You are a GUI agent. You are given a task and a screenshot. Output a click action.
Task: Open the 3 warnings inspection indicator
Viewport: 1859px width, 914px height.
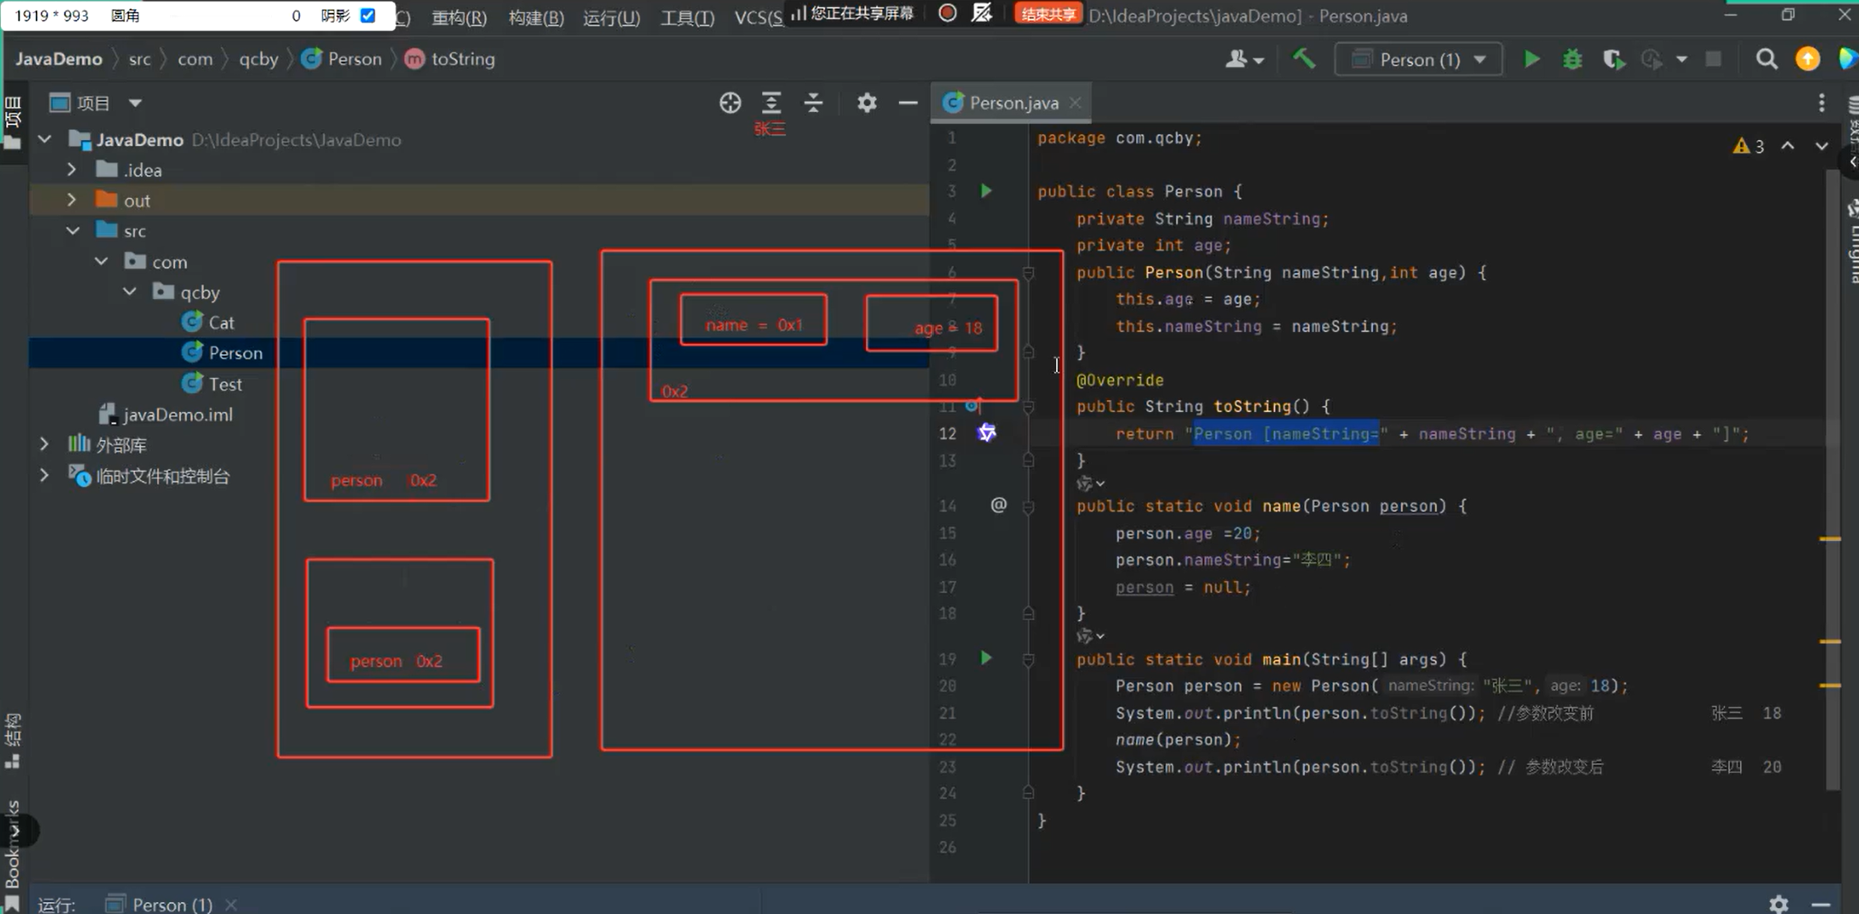point(1749,146)
